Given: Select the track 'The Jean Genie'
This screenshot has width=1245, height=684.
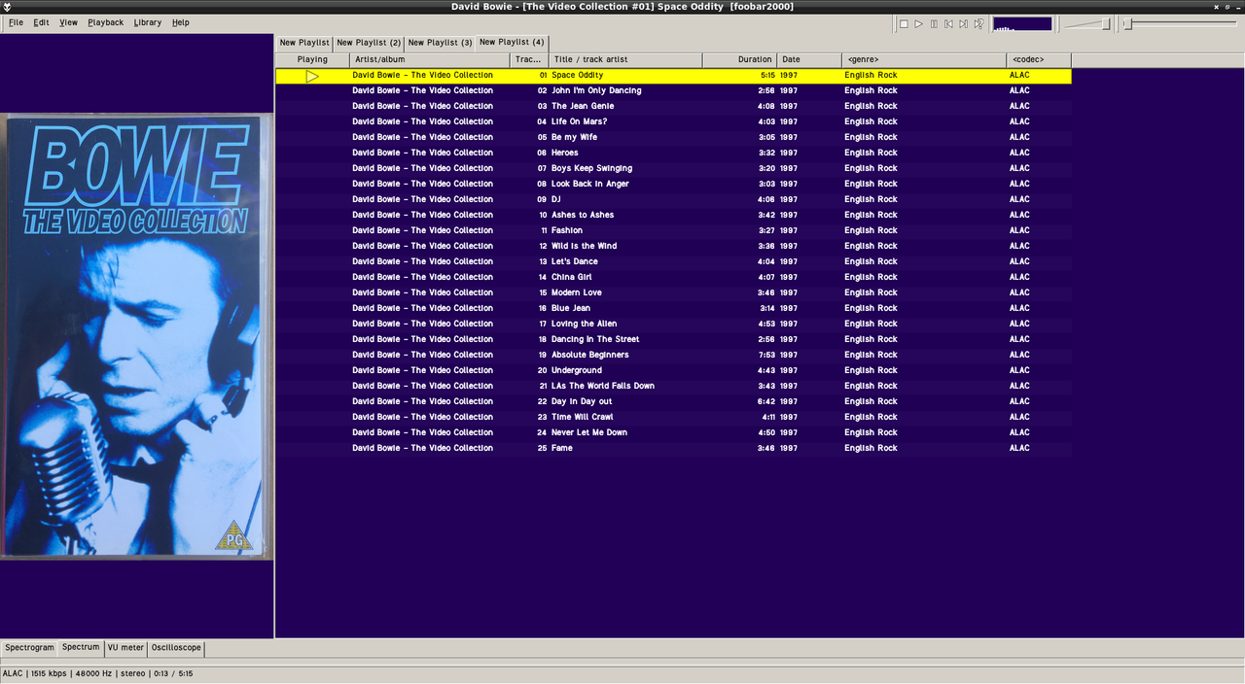Looking at the screenshot, I should 673,106.
